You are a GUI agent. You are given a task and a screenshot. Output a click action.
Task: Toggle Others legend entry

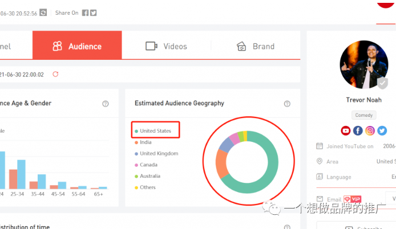pyautogui.click(x=145, y=187)
